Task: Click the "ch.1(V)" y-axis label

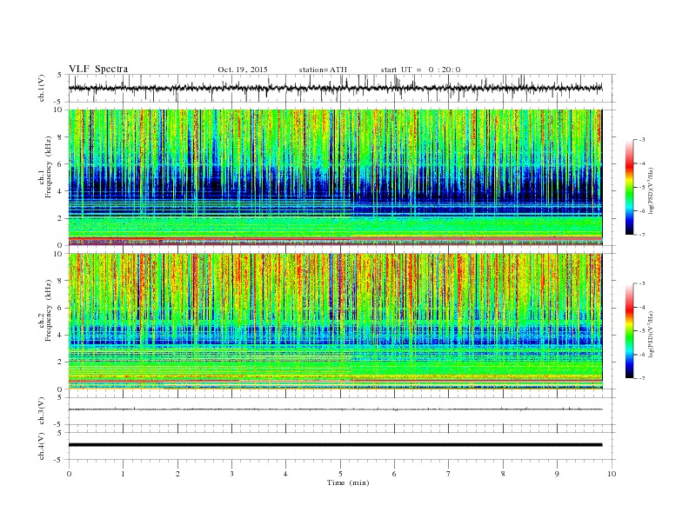Action: [42, 88]
